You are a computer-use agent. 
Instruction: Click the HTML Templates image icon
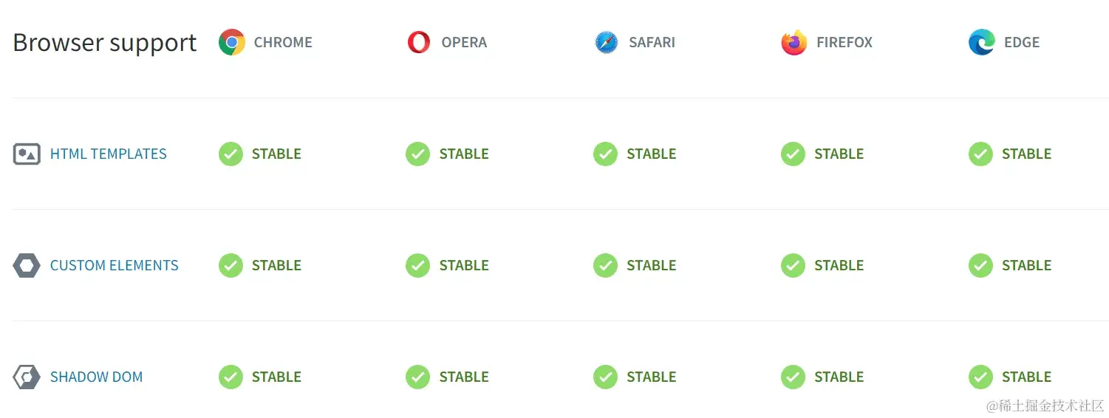point(27,154)
